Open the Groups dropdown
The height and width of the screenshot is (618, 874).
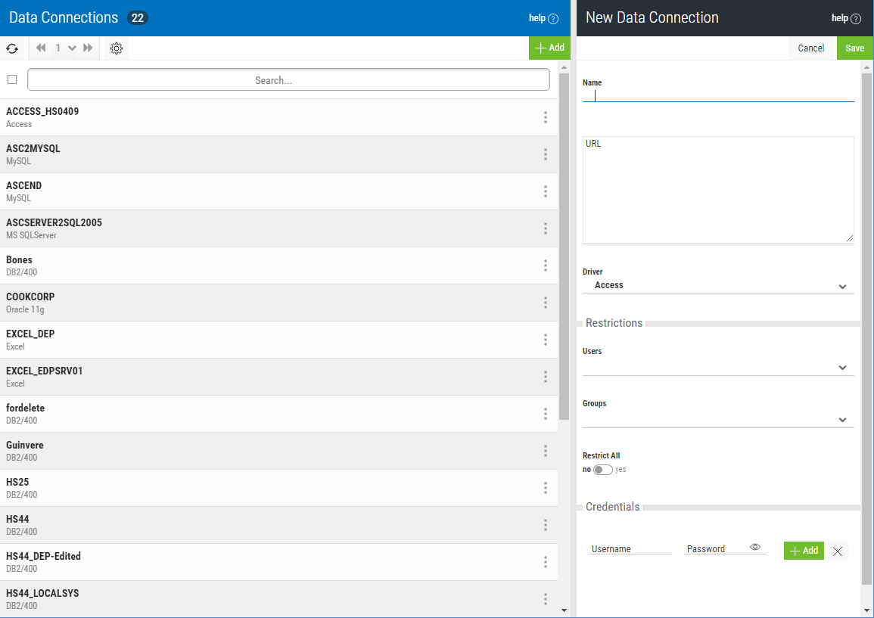pyautogui.click(x=717, y=420)
